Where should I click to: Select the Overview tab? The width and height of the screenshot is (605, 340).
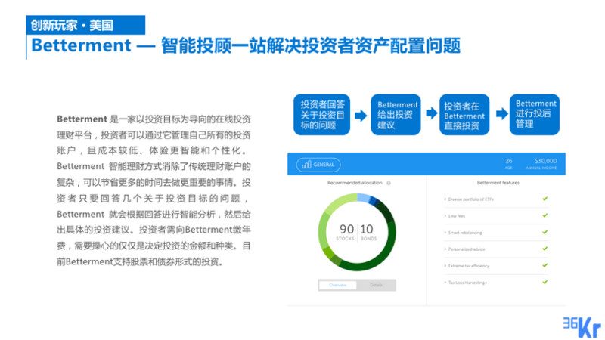coord(337,285)
